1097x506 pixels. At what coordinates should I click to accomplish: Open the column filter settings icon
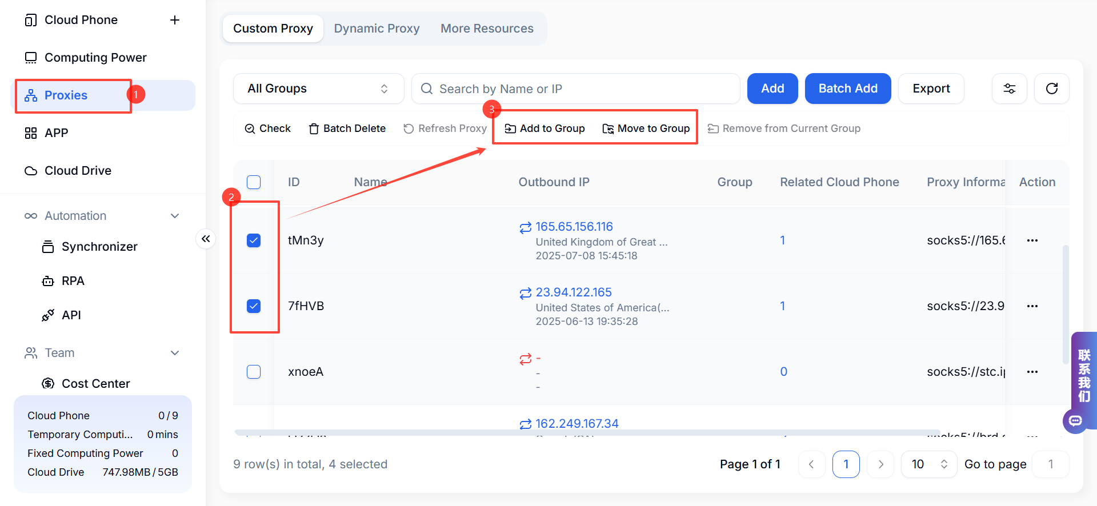tap(1009, 89)
